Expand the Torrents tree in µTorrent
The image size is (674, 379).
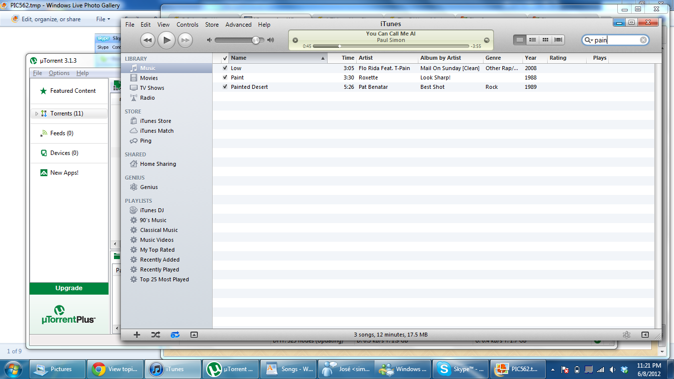37,114
